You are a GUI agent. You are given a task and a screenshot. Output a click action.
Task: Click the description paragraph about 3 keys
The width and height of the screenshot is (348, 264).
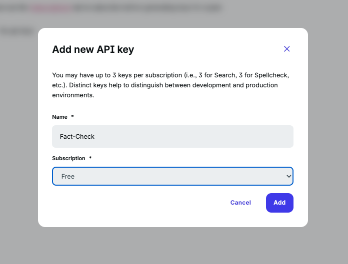click(x=170, y=85)
